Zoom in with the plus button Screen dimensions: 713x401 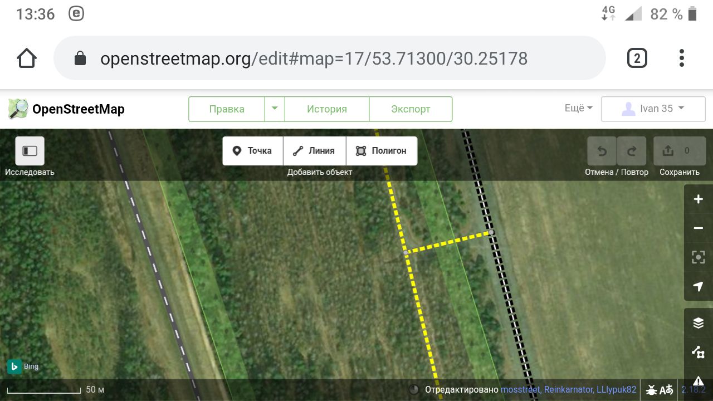(698, 199)
